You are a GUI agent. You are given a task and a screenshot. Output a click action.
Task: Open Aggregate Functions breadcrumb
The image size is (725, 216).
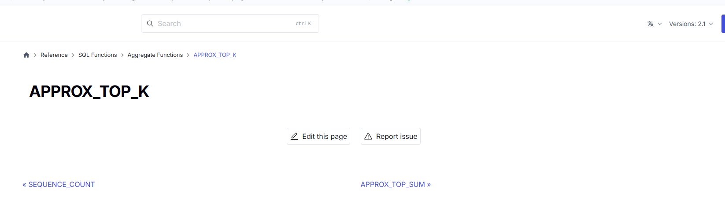155,55
